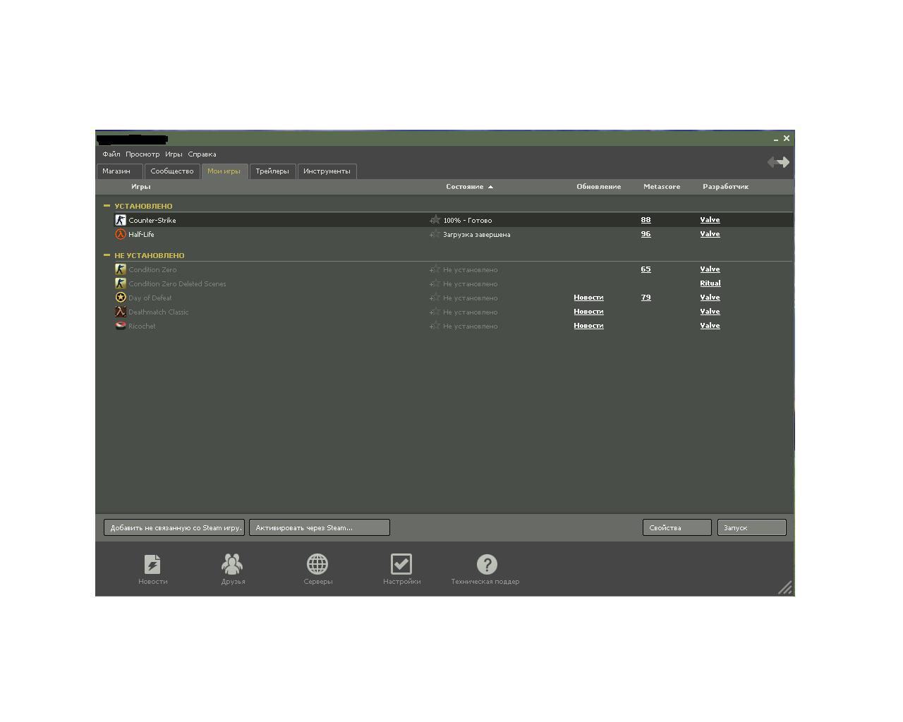Open Metascore 79 link for Day of Defeat
This screenshot has width=903, height=722.
(646, 298)
